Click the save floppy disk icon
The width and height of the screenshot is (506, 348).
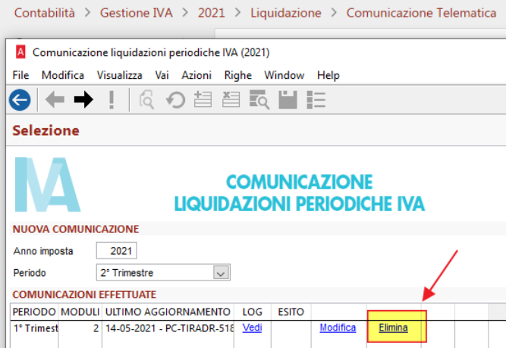click(x=288, y=100)
